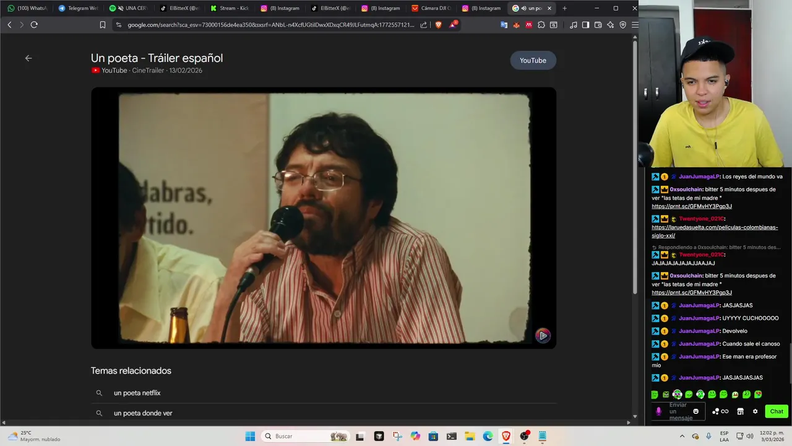Open the extensions puzzle icon
Viewport: 792px width, 446px height.
[x=541, y=25]
